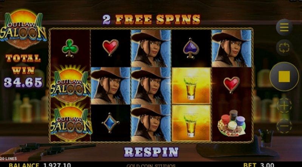Select the blue diamond symbol
Screen dimensions: 302x167
110,123
